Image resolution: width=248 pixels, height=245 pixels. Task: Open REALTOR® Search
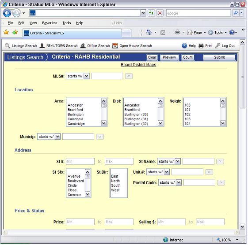click(58, 46)
